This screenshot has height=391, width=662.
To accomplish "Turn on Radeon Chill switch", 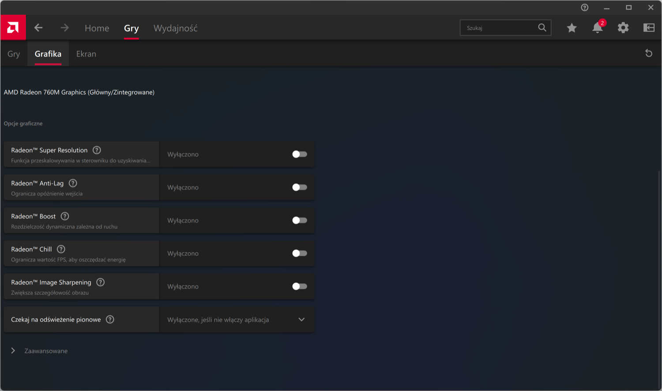I will [x=300, y=253].
